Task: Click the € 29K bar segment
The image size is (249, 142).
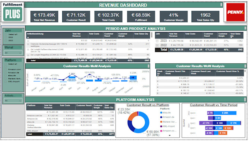Action: pyautogui.click(x=225, y=113)
